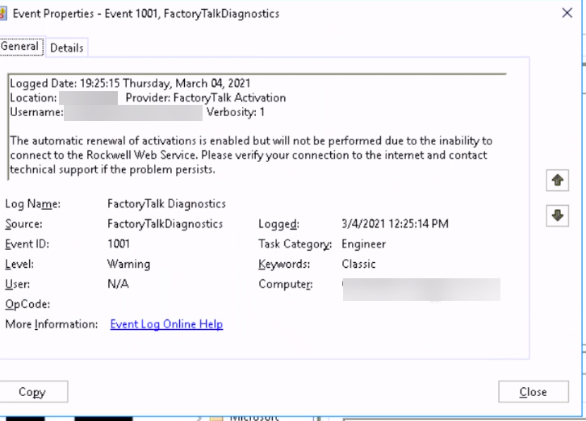Select the Log Name value FactoryTalk Diagnostics
Image resolution: width=586 pixels, height=421 pixels.
point(166,204)
